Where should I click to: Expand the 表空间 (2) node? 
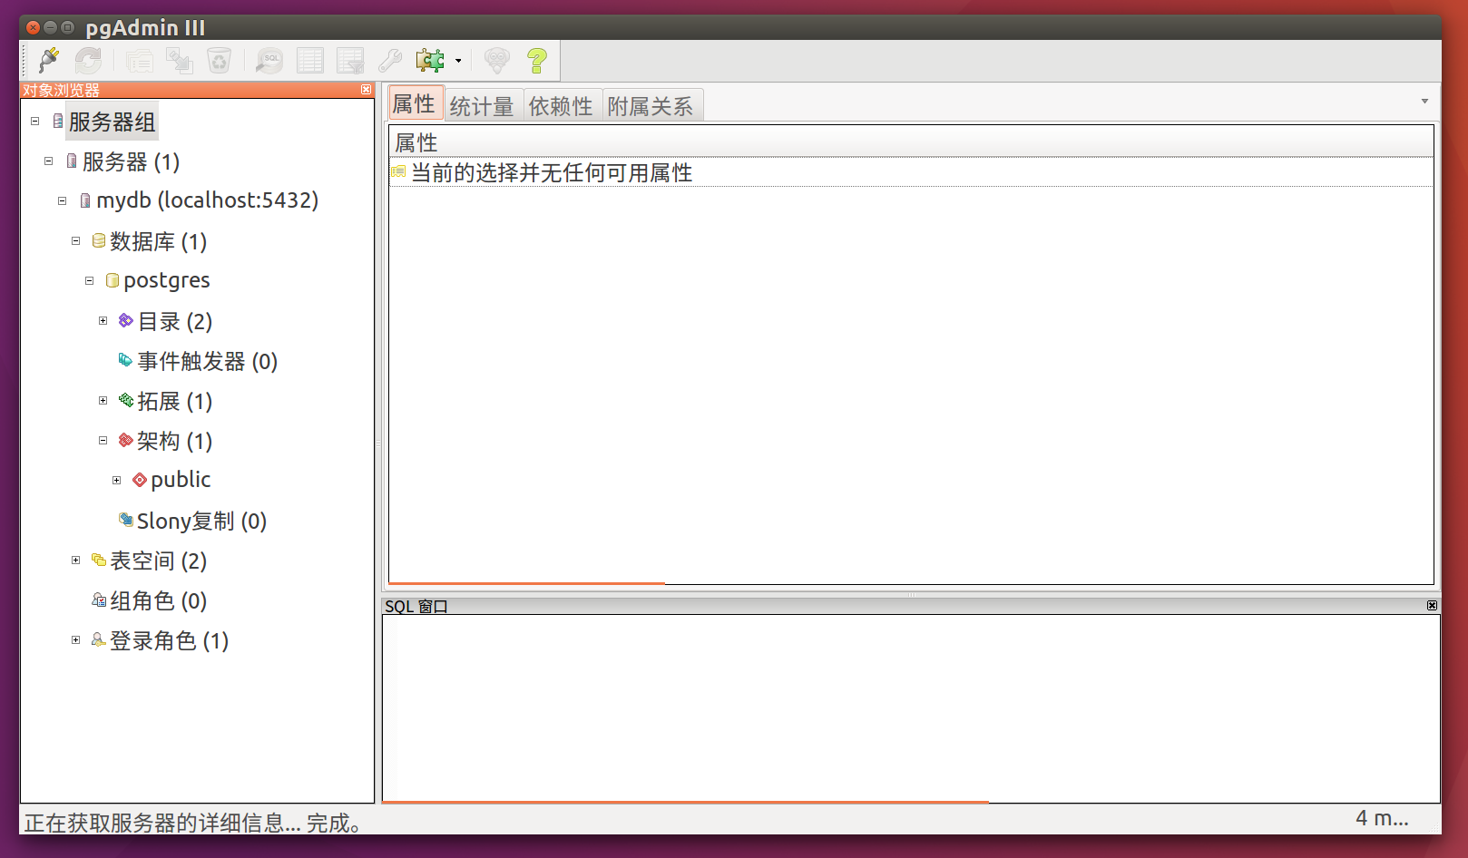pos(76,560)
